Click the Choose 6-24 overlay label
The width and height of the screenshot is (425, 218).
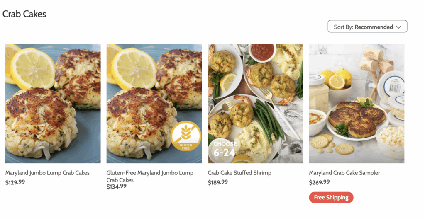click(x=225, y=149)
